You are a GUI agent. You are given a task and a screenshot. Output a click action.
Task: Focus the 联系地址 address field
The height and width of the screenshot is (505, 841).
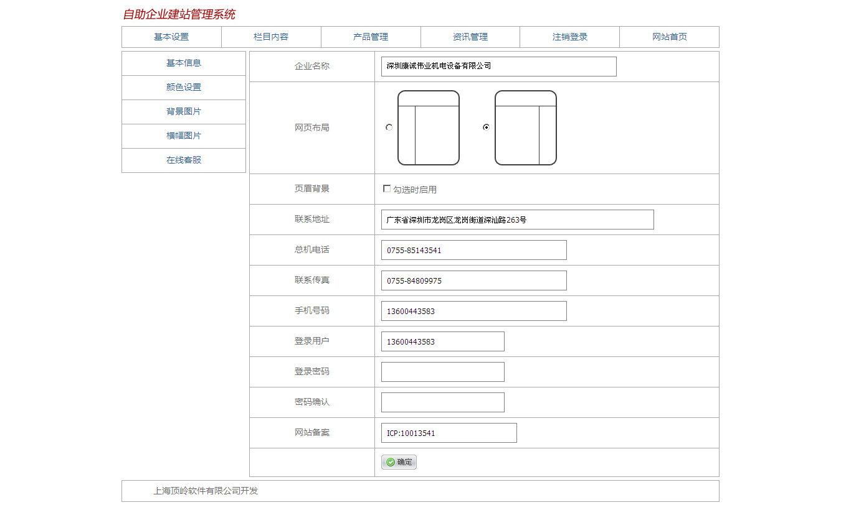click(518, 220)
